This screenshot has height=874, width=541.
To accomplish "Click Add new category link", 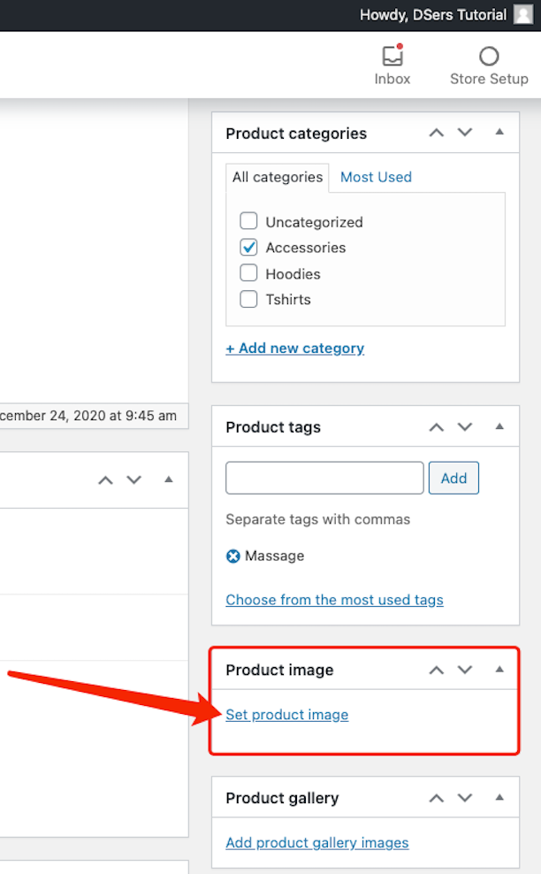I will click(x=294, y=349).
